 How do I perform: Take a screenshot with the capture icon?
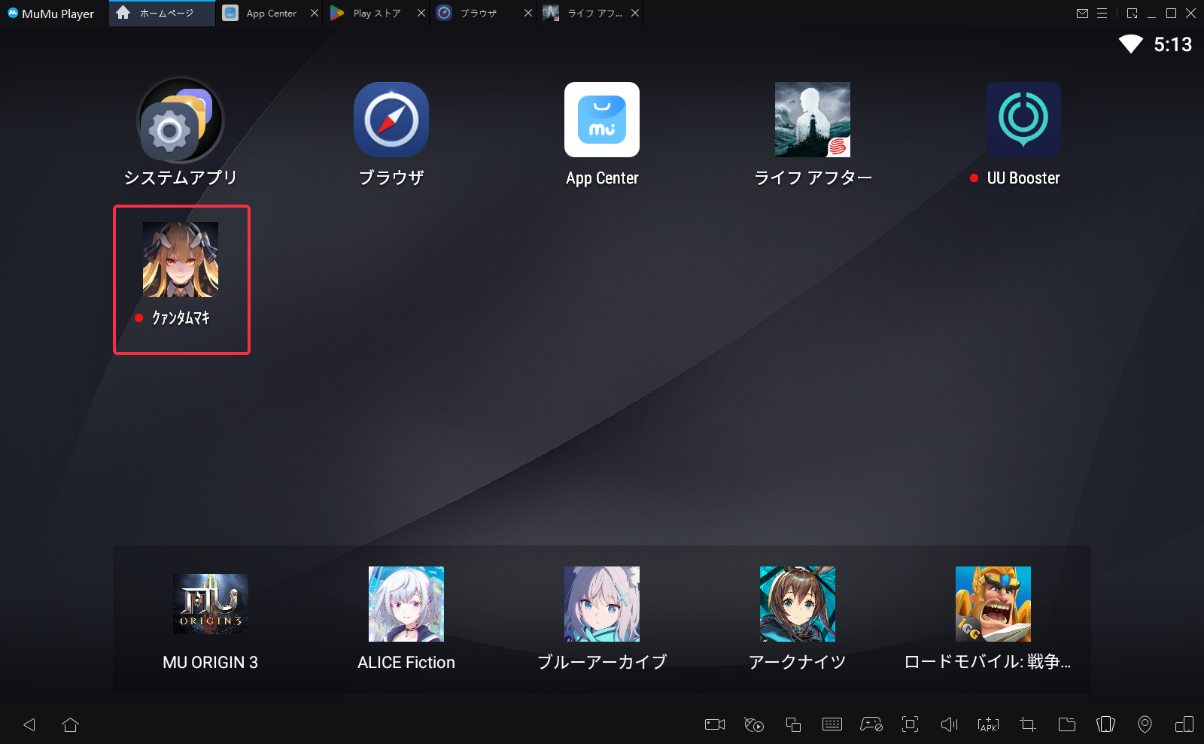pos(911,724)
